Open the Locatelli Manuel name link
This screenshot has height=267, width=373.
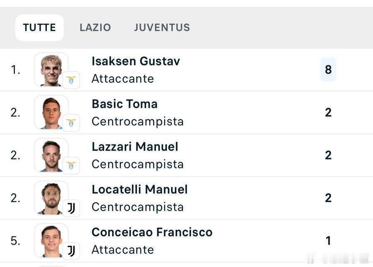coord(140,189)
